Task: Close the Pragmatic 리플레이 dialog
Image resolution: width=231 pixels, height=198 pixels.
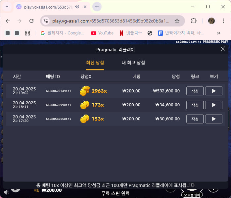Action: [x=223, y=49]
